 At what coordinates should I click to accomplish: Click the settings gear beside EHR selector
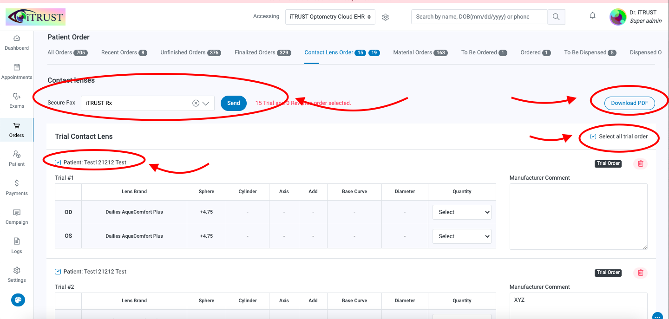click(385, 17)
